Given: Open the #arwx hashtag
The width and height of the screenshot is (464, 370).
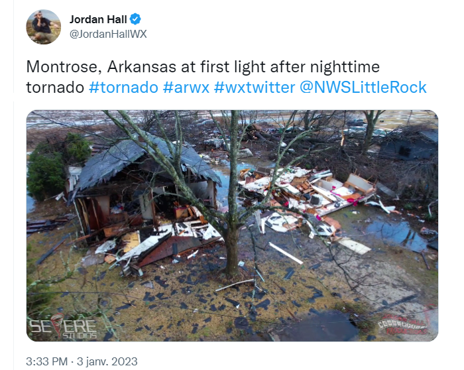Looking at the screenshot, I should (186, 88).
